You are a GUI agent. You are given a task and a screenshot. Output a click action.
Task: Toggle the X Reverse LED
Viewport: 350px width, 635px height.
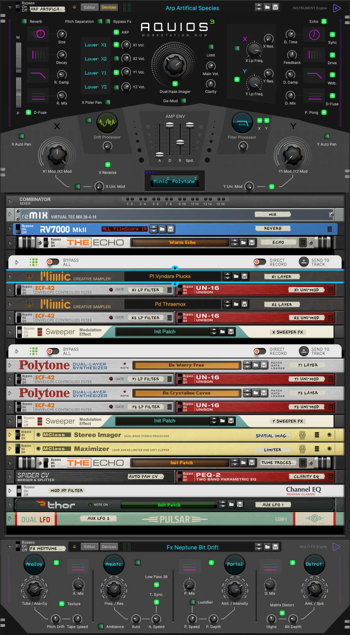click(108, 165)
